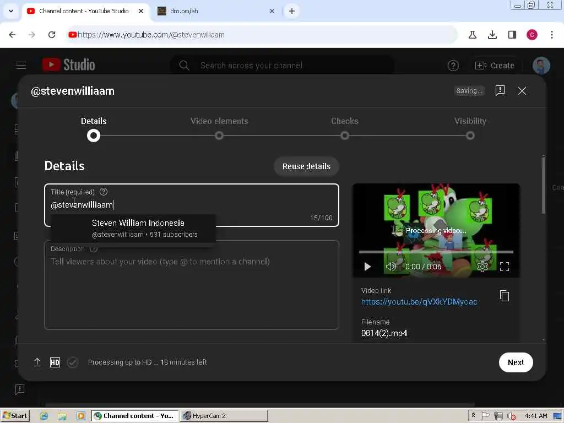Enter fullscreen on preview player
The height and width of the screenshot is (423, 564).
click(x=505, y=267)
